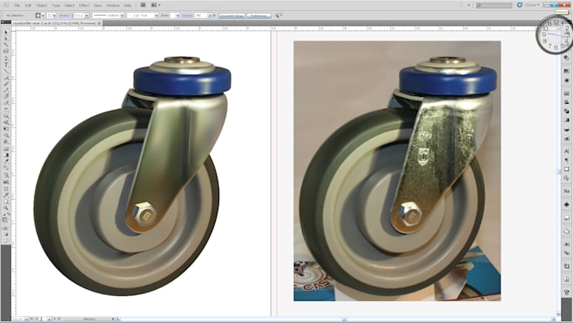The height and width of the screenshot is (323, 573).
Task: Click the search field in application bar
Action: [x=494, y=5]
